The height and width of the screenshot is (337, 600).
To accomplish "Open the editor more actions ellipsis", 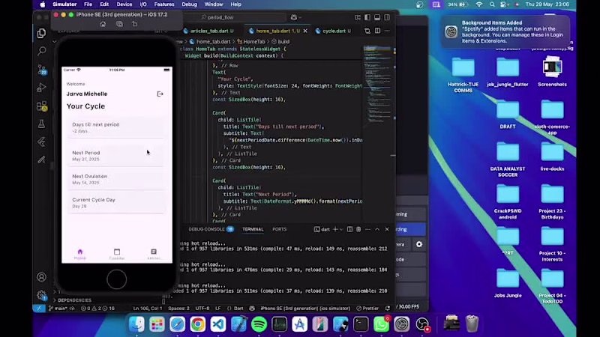I will [387, 31].
